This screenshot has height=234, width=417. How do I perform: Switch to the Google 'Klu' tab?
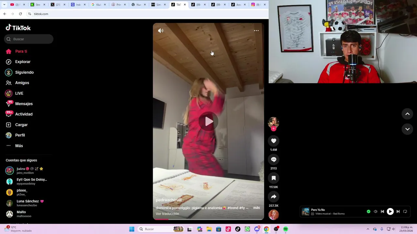tap(98, 5)
